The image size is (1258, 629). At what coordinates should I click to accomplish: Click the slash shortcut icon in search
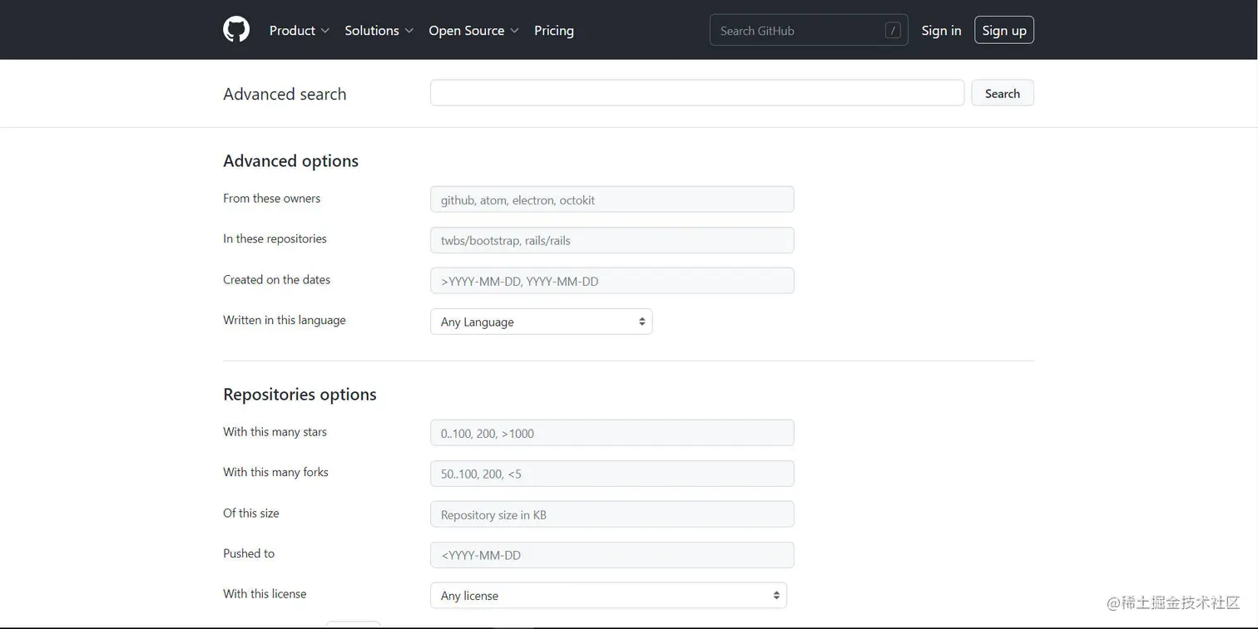coord(893,31)
